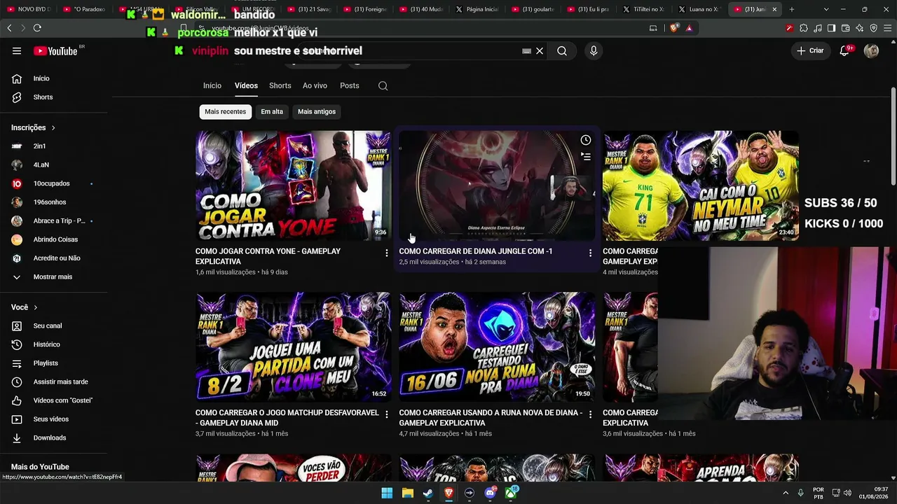This screenshot has height=504, width=897.
Task: Expand the Inscrições section
Action: (34, 127)
